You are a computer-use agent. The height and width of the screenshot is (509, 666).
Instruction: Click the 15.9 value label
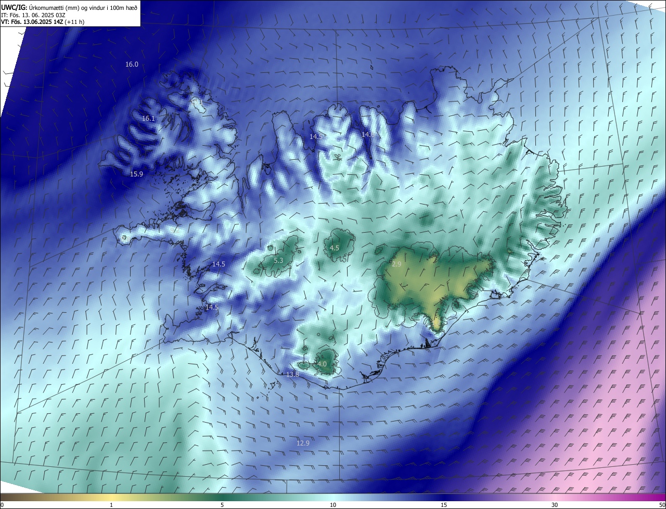point(136,174)
